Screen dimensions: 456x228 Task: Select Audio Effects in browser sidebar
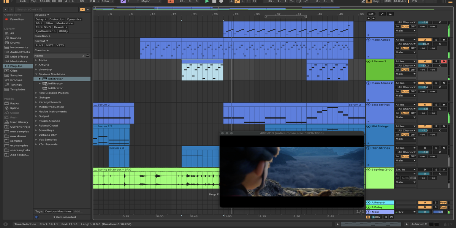tap(20, 52)
